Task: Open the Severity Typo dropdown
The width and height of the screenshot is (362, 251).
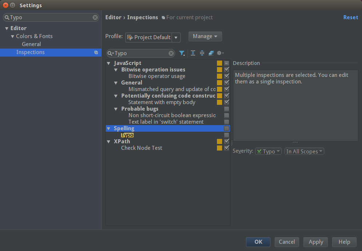Action: tap(268, 151)
